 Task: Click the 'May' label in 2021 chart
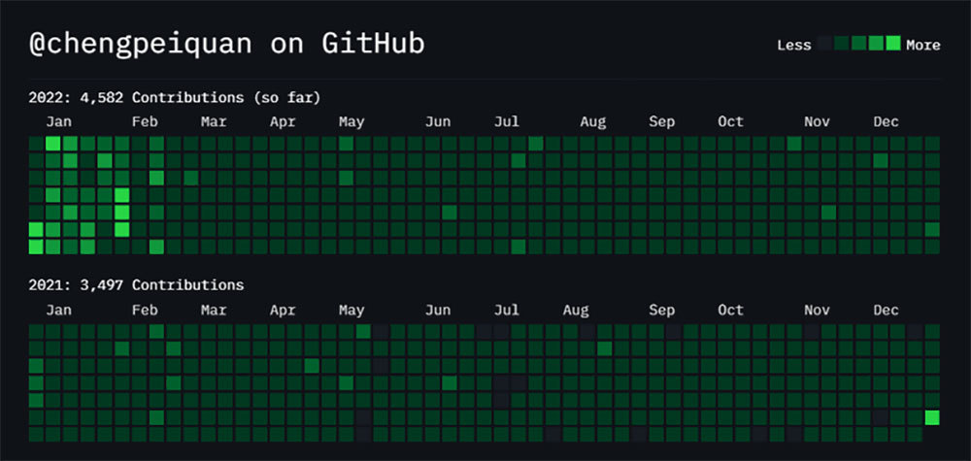[x=352, y=311]
